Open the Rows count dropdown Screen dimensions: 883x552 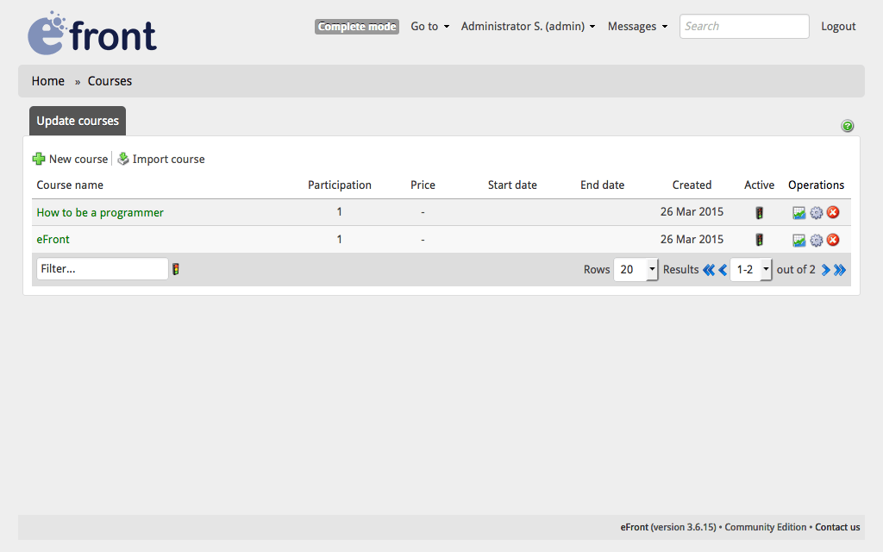pos(636,269)
